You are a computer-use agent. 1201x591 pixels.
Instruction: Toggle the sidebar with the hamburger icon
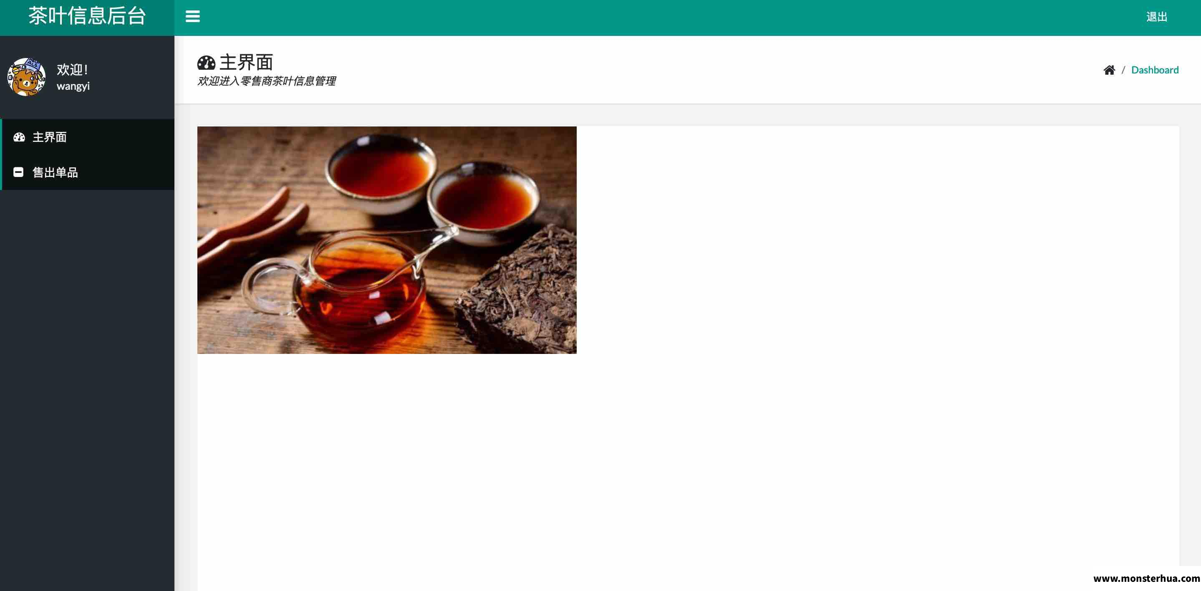click(x=192, y=17)
